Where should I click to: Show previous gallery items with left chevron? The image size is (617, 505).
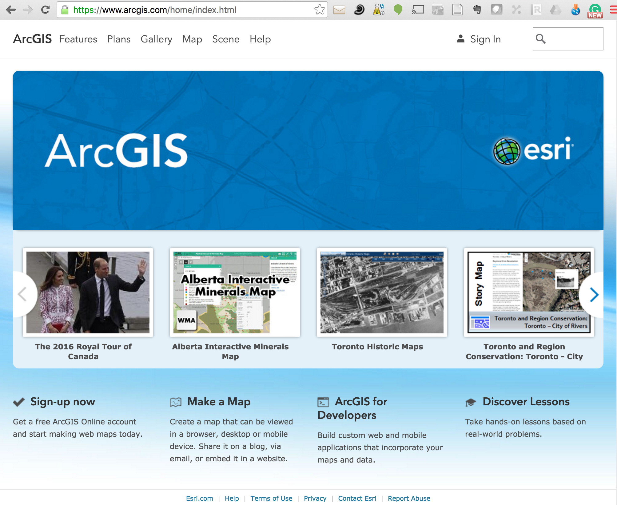coord(22,295)
